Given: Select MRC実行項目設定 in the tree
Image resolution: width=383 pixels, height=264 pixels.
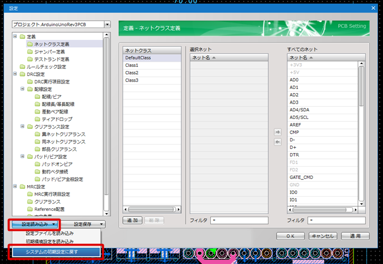Looking at the screenshot, I should point(52,194).
